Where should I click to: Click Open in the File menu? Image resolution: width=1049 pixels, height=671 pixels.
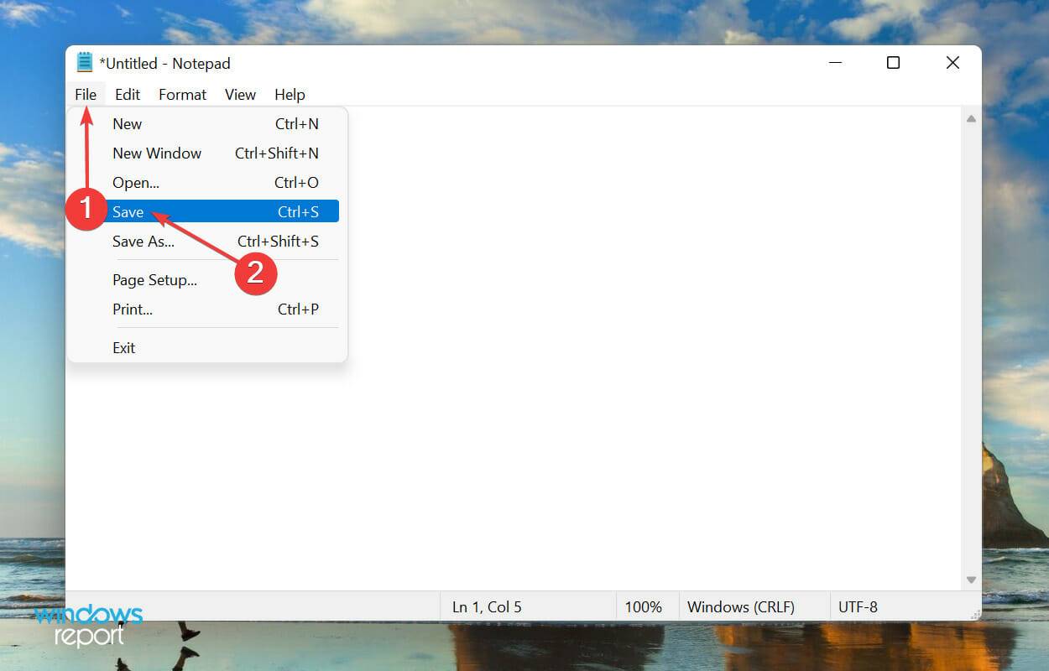click(x=134, y=182)
